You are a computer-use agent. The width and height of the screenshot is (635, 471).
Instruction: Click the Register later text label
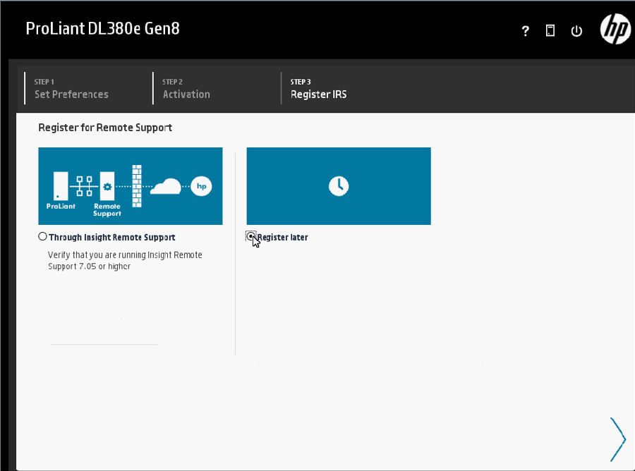pyautogui.click(x=283, y=238)
